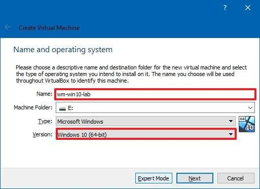Click the Type label
Screen dimensions: 260x189
[x=45, y=122]
